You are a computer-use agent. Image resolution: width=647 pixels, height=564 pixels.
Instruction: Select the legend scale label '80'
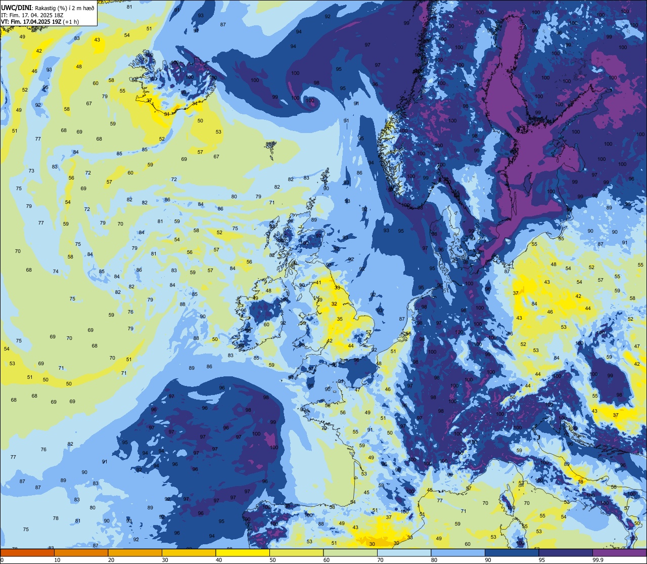(x=434, y=560)
